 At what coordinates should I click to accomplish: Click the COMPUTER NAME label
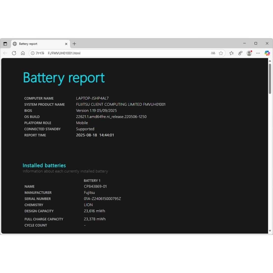pyautogui.click(x=39, y=98)
